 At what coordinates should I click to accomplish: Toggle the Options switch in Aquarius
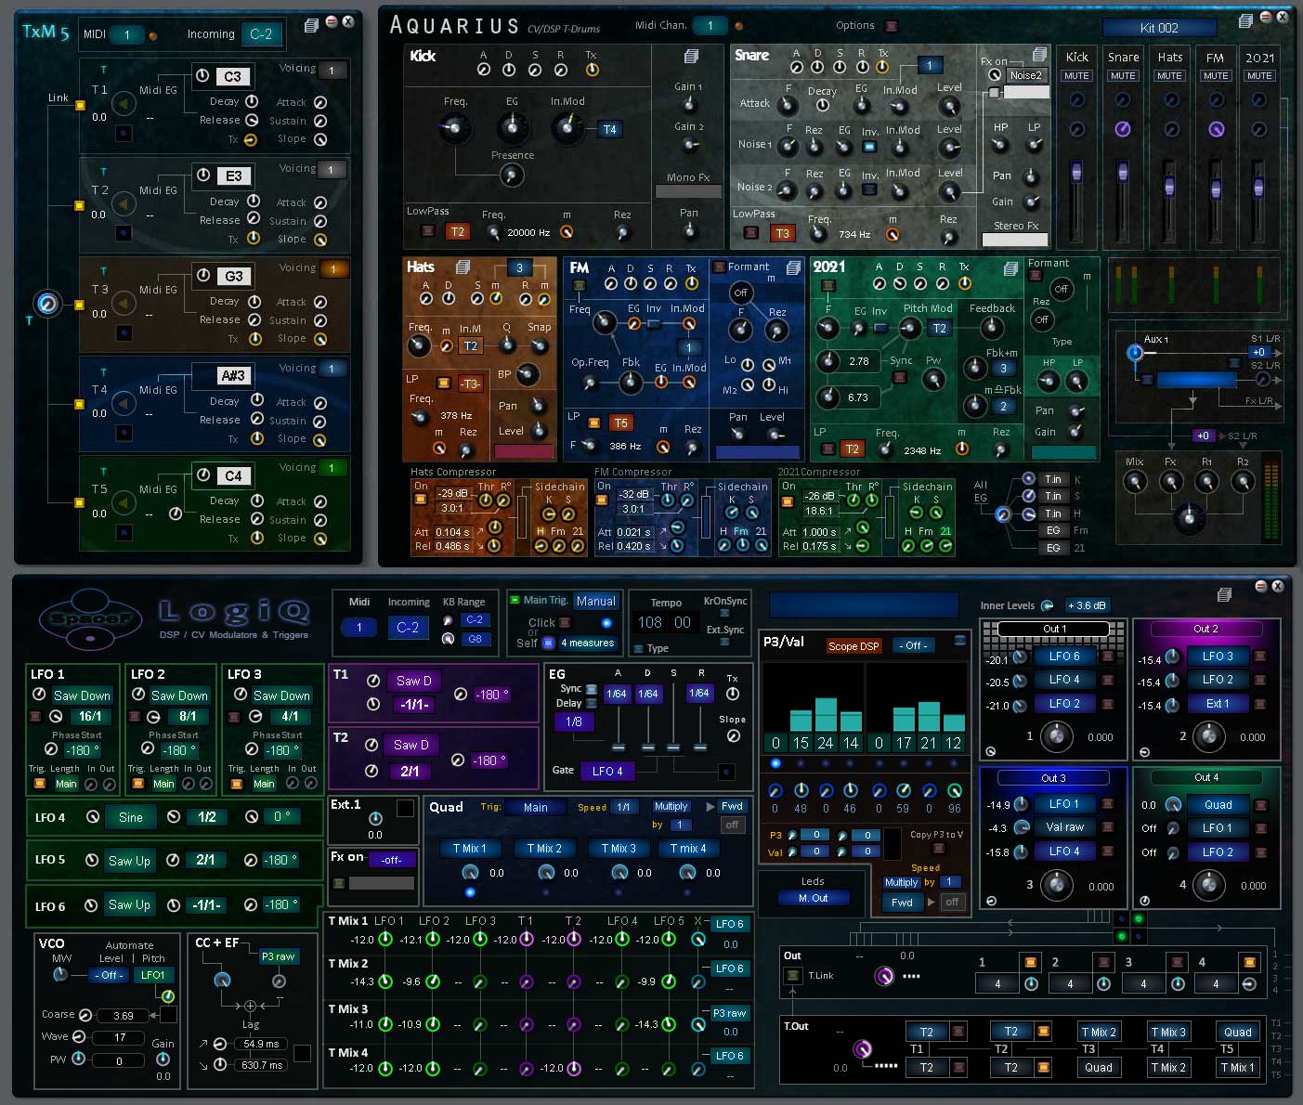point(892,26)
